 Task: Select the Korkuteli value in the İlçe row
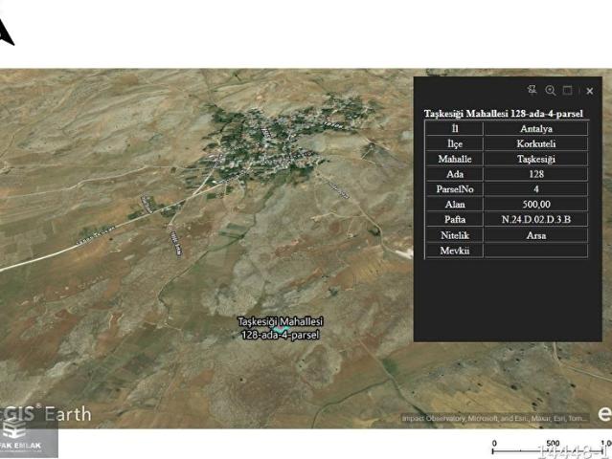pos(535,143)
